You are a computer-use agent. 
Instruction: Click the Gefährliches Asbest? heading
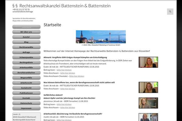[53, 95]
